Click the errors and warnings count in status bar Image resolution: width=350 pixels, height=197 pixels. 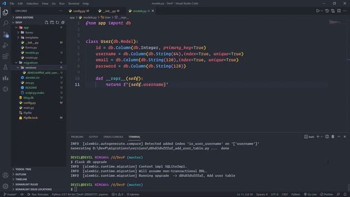[118, 194]
